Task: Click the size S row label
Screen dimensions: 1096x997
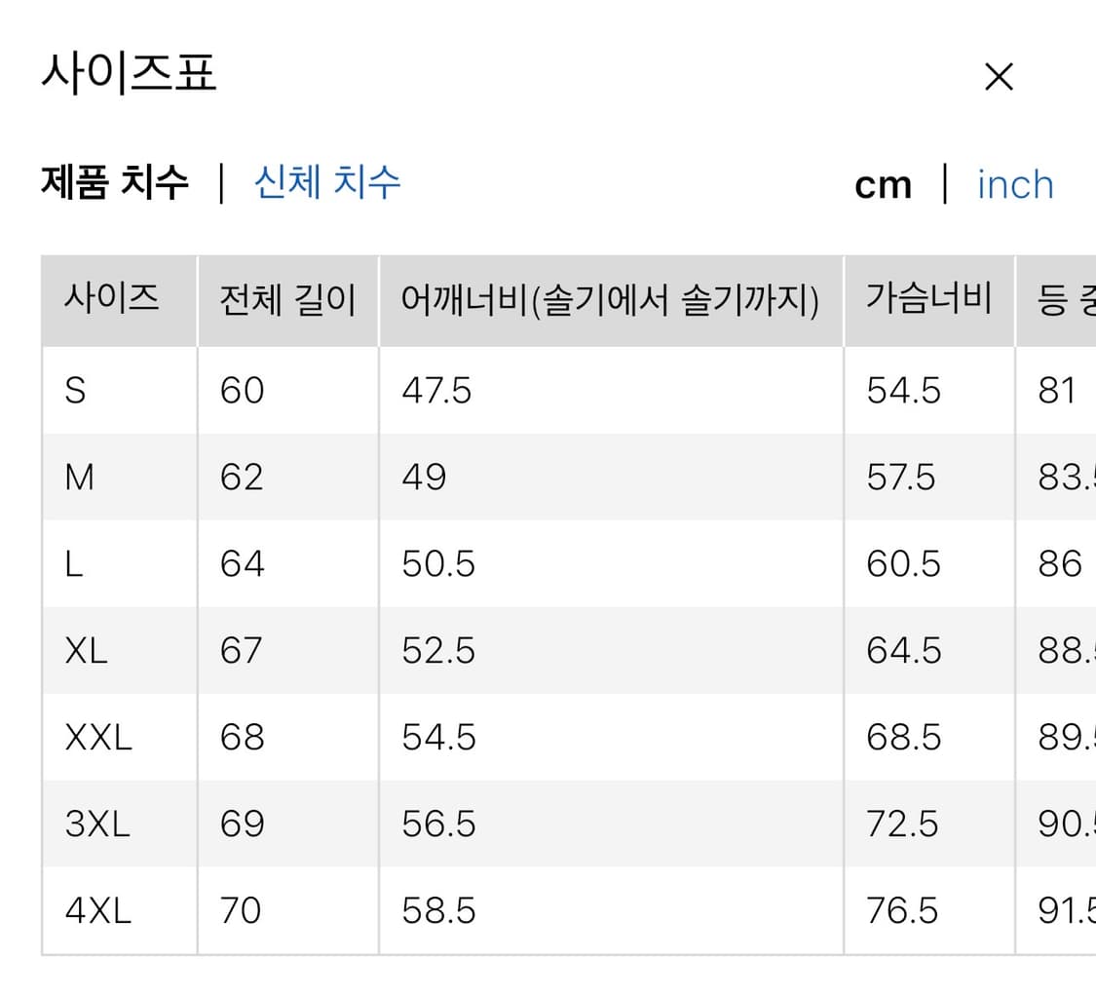Action: click(x=82, y=391)
